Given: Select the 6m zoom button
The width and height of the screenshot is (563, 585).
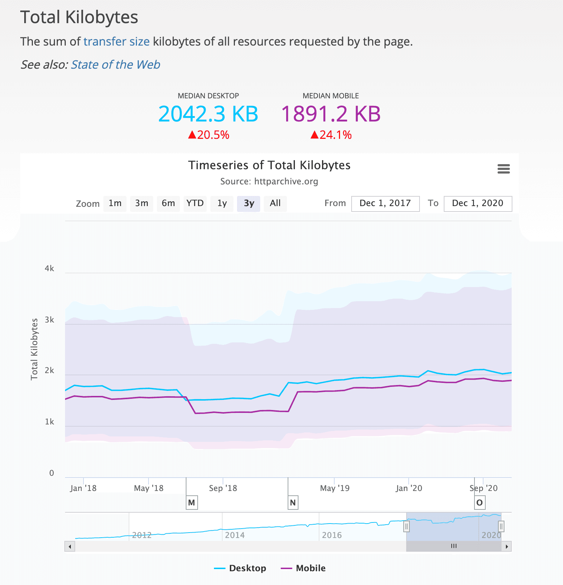Looking at the screenshot, I should pyautogui.click(x=168, y=204).
